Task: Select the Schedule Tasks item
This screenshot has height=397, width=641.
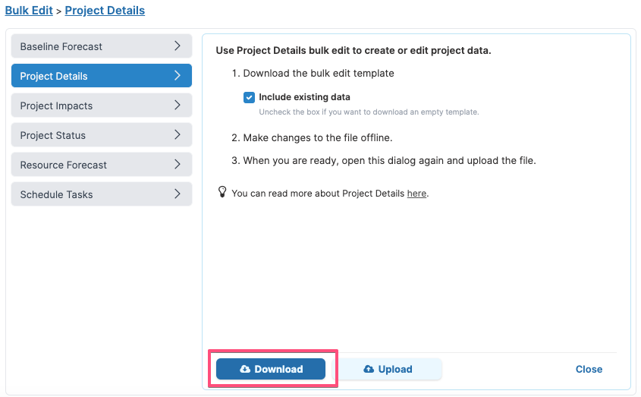Action: [102, 194]
